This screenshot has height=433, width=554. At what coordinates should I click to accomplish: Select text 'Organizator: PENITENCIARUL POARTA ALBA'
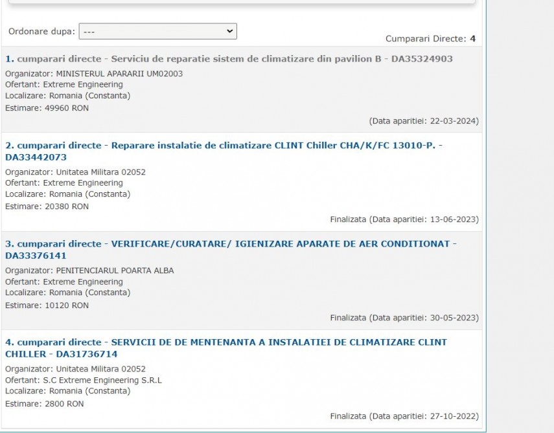[89, 271]
